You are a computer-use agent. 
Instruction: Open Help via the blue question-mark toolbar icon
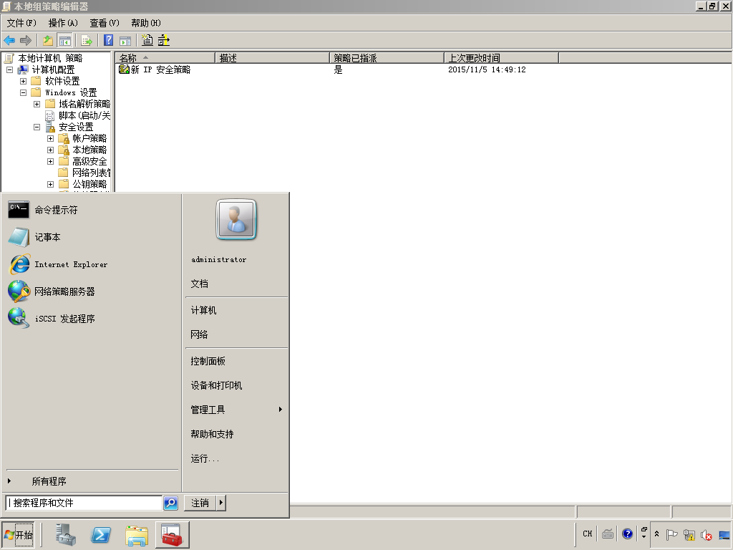109,41
